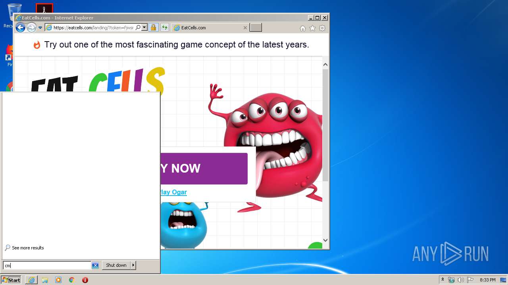Click the Forward navigation arrow
The height and width of the screenshot is (285, 508).
click(x=31, y=27)
